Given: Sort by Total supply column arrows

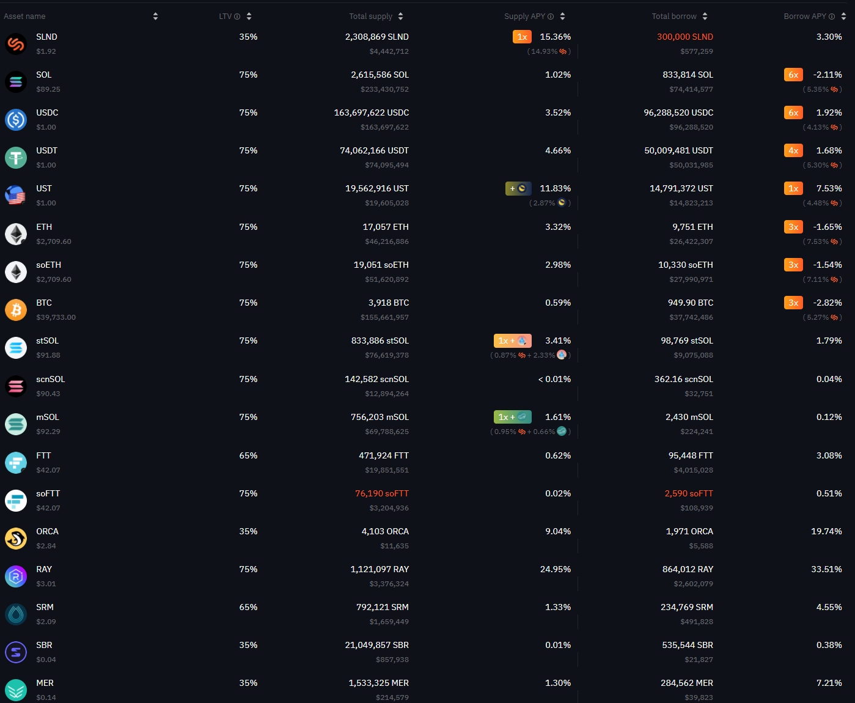Looking at the screenshot, I should [400, 17].
